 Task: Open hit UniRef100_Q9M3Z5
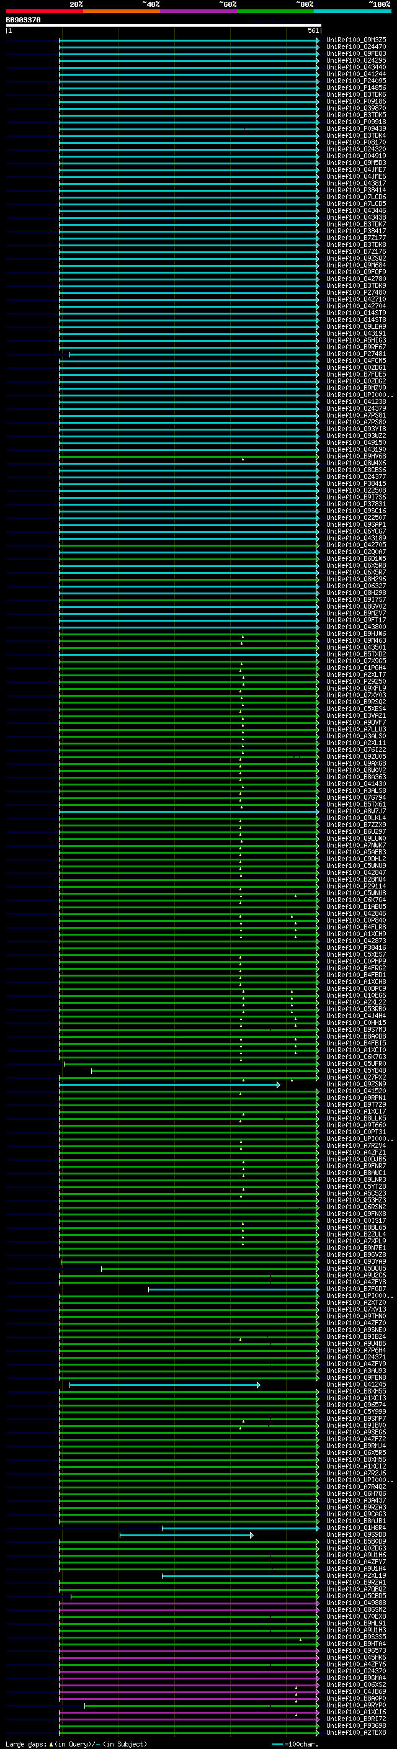pos(356,40)
